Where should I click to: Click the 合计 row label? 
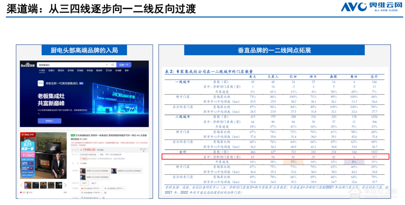(x=183, y=152)
